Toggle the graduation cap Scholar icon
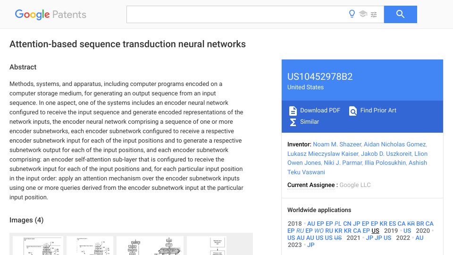Image resolution: width=453 pixels, height=255 pixels. click(363, 14)
